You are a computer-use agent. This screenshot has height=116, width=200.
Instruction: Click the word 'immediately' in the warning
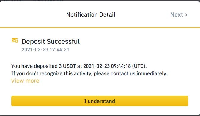coord(151,73)
